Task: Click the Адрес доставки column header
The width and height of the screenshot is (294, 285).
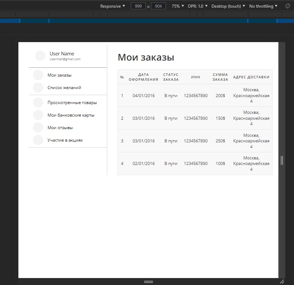Action: 251,77
